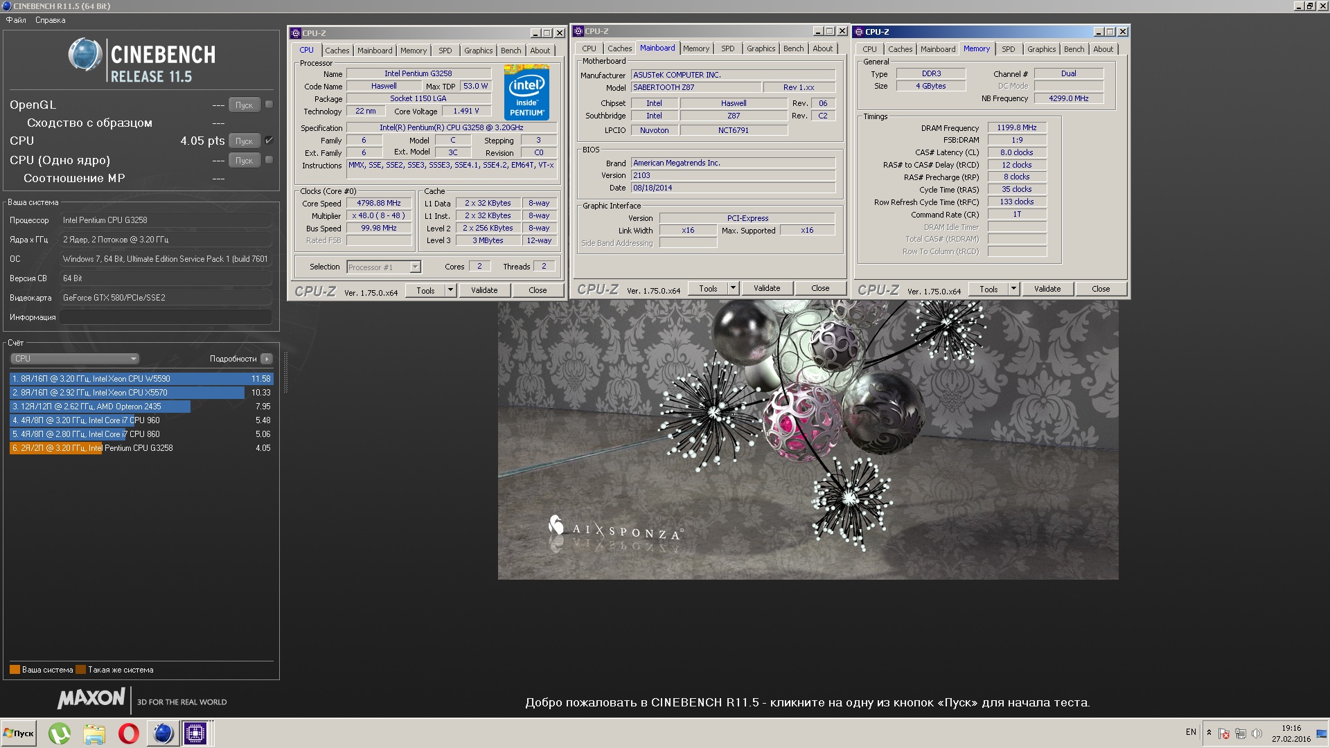Select the Core i7 CPU 960 ranking row

[141, 420]
